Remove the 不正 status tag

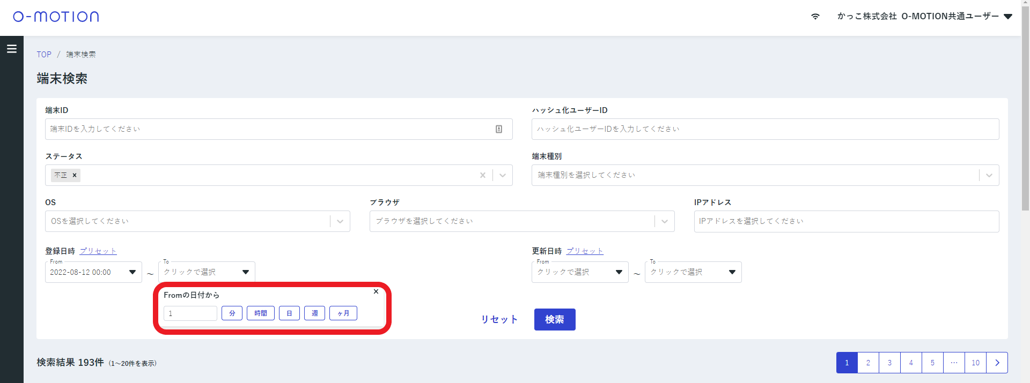click(75, 175)
